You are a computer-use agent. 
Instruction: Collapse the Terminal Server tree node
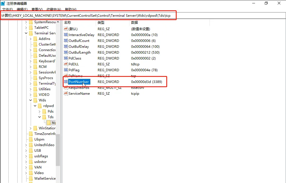(26, 33)
